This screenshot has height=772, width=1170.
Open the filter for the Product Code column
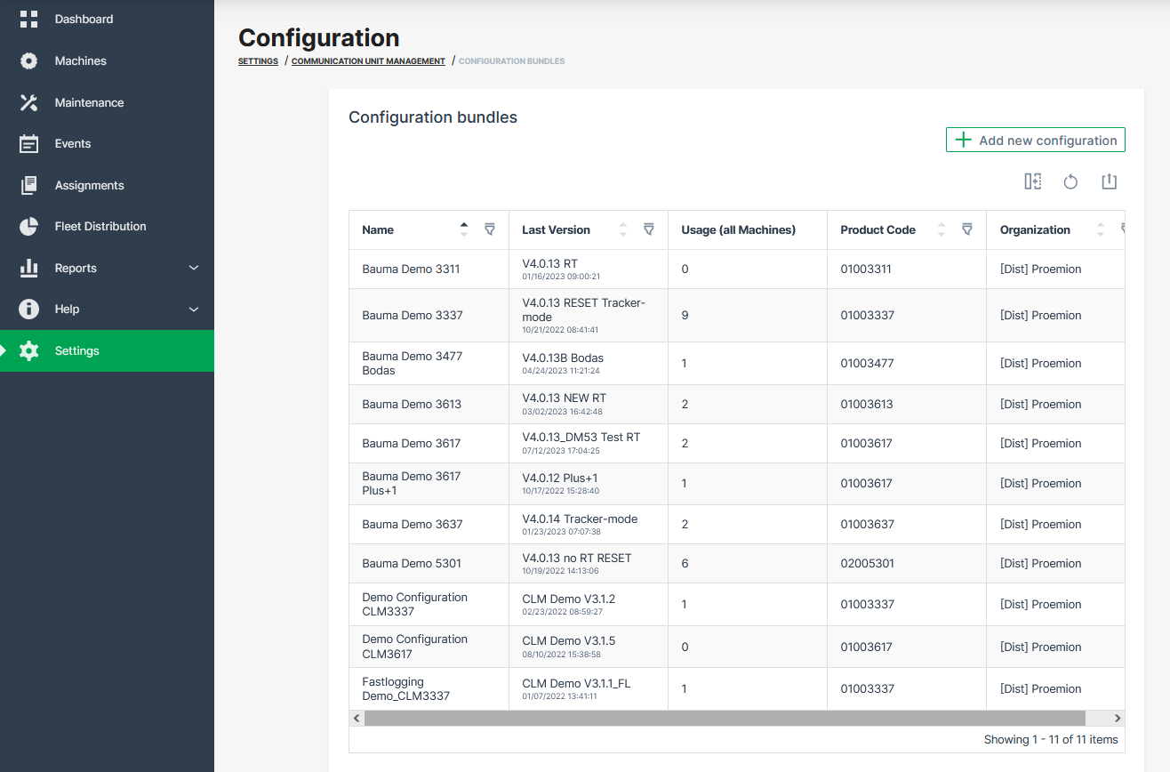tap(967, 229)
